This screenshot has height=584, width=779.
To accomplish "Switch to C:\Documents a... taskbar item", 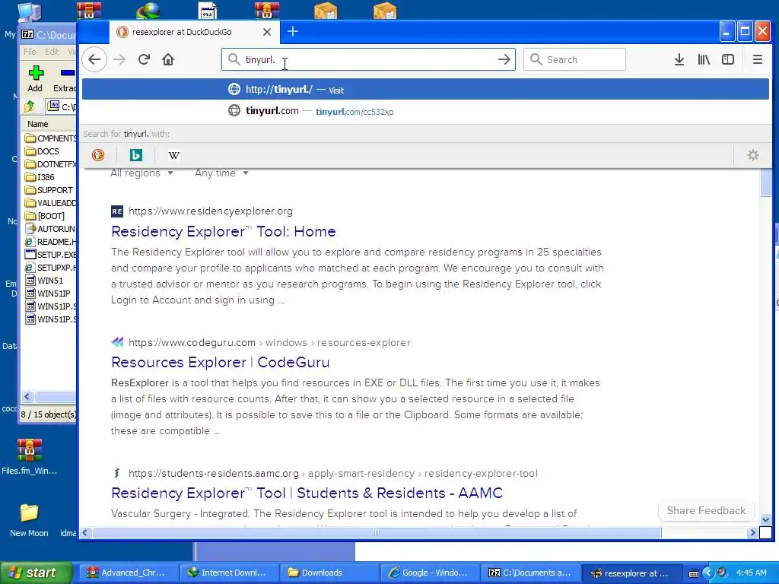I will pos(529,573).
